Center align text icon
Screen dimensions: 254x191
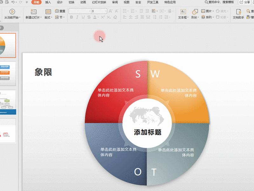[x=130, y=17]
